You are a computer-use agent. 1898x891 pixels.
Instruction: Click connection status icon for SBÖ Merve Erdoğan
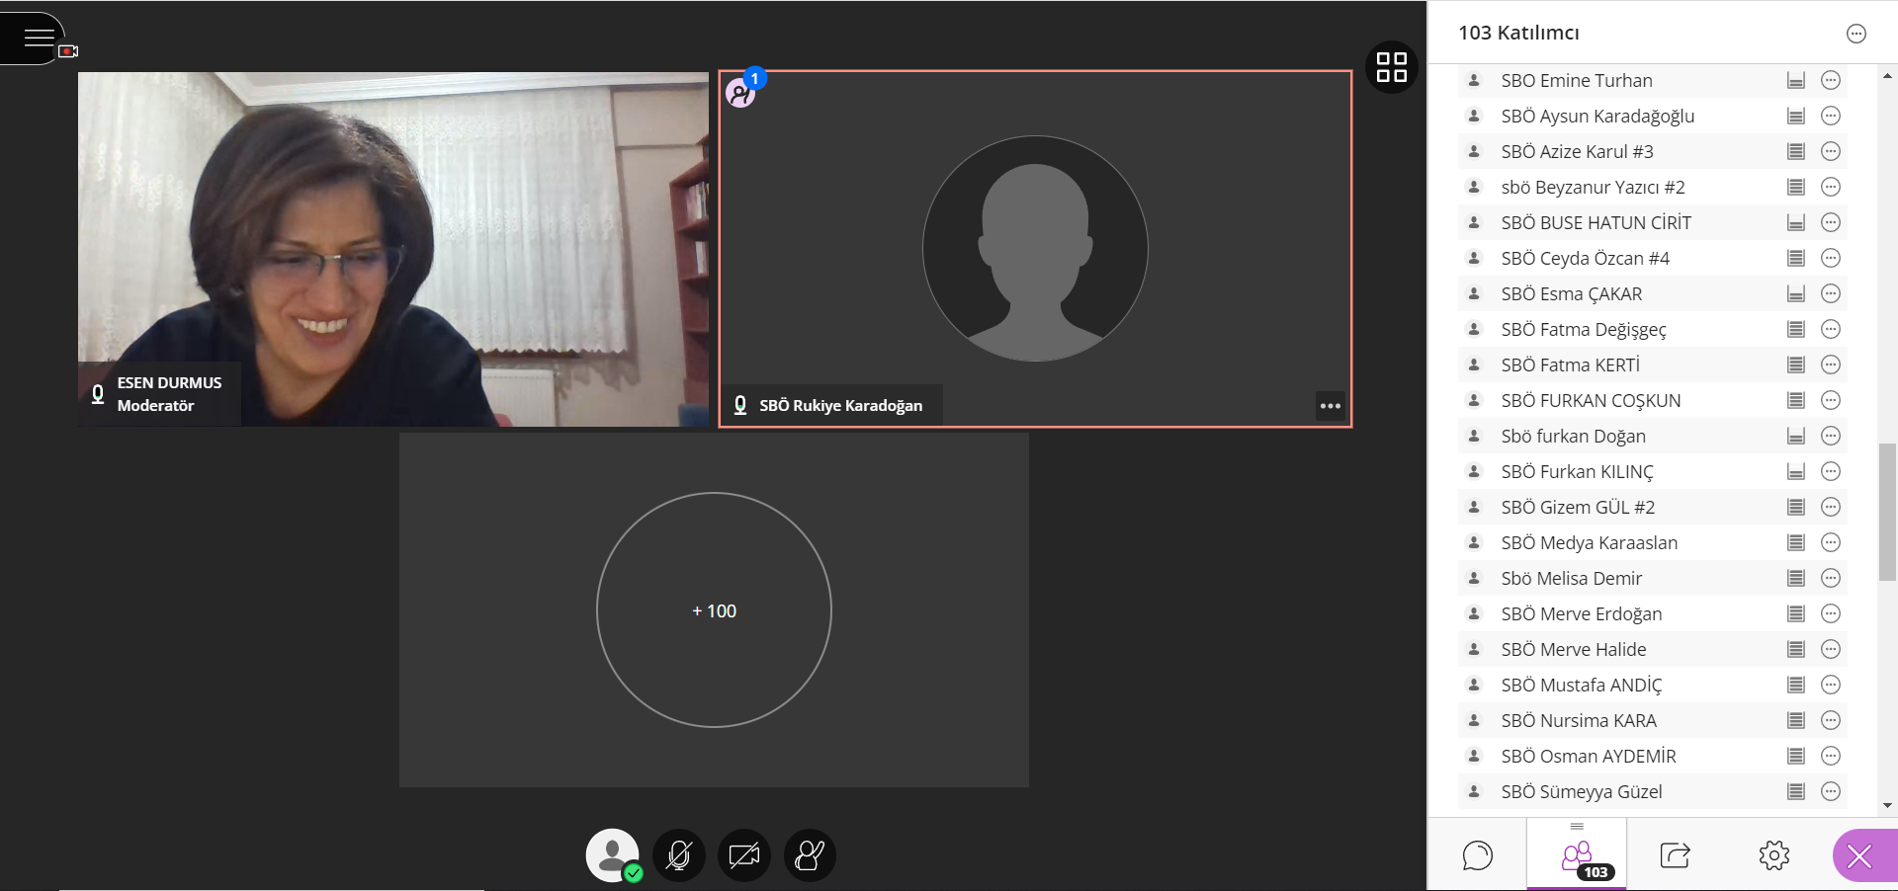click(x=1796, y=613)
